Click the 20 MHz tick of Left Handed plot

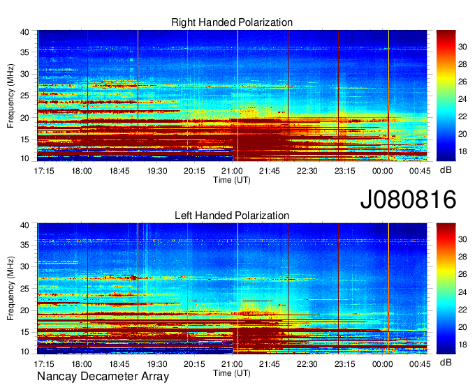click(24, 310)
